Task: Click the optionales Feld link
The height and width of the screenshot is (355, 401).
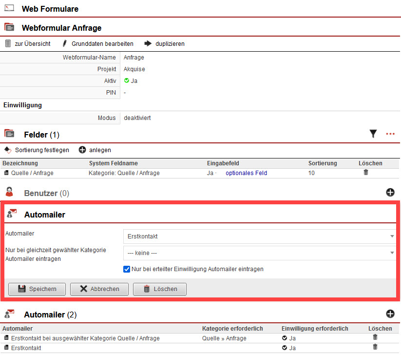Action: pyautogui.click(x=246, y=173)
